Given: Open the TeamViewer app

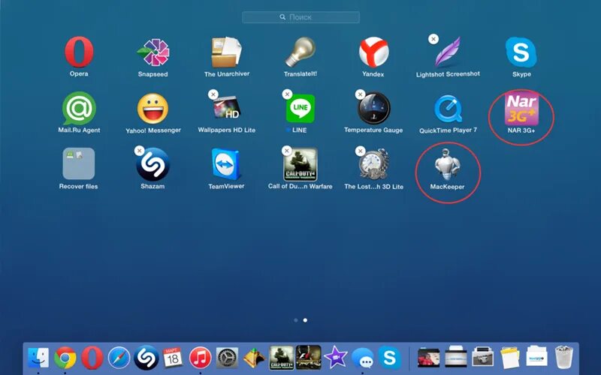Looking at the screenshot, I should pos(226,164).
